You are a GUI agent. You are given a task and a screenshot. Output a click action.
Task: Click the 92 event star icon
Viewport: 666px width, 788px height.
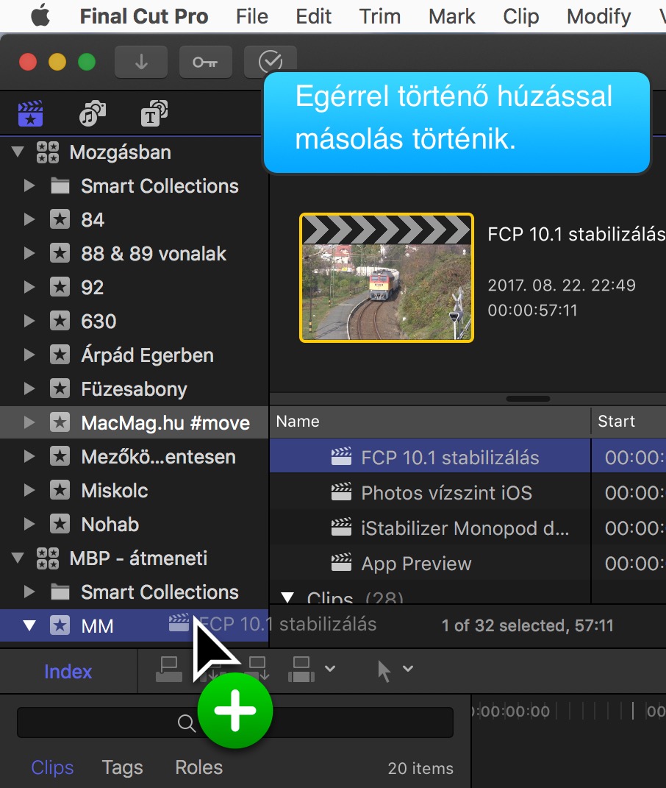[60, 287]
